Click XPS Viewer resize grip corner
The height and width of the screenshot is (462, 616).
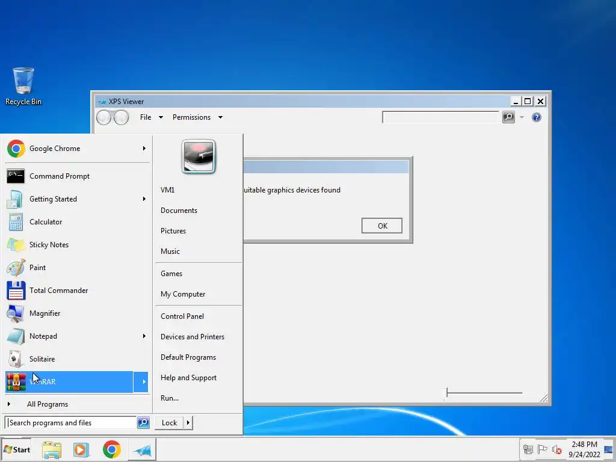[x=544, y=398]
